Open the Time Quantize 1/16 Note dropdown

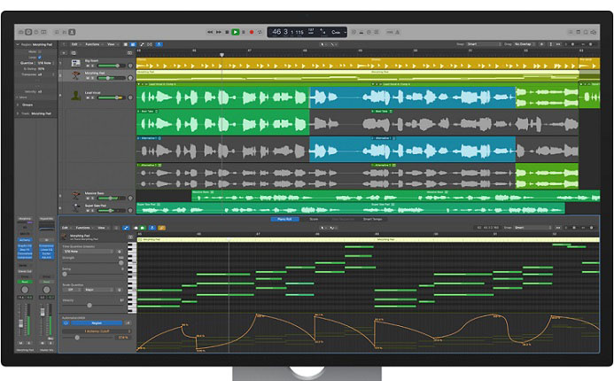tap(88, 252)
